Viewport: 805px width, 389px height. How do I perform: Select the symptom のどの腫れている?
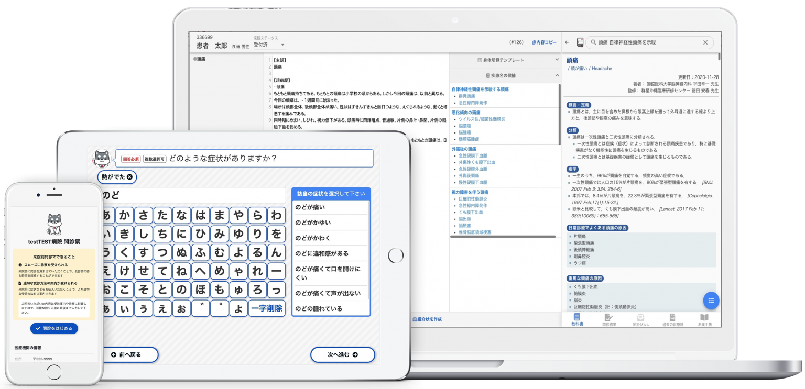[330, 309]
